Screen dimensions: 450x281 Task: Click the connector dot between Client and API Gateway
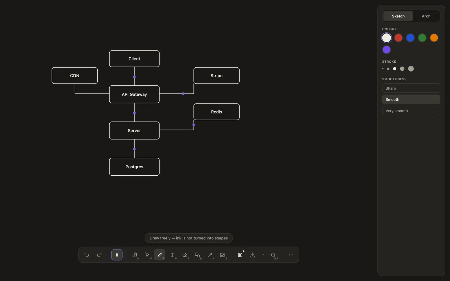(x=134, y=77)
